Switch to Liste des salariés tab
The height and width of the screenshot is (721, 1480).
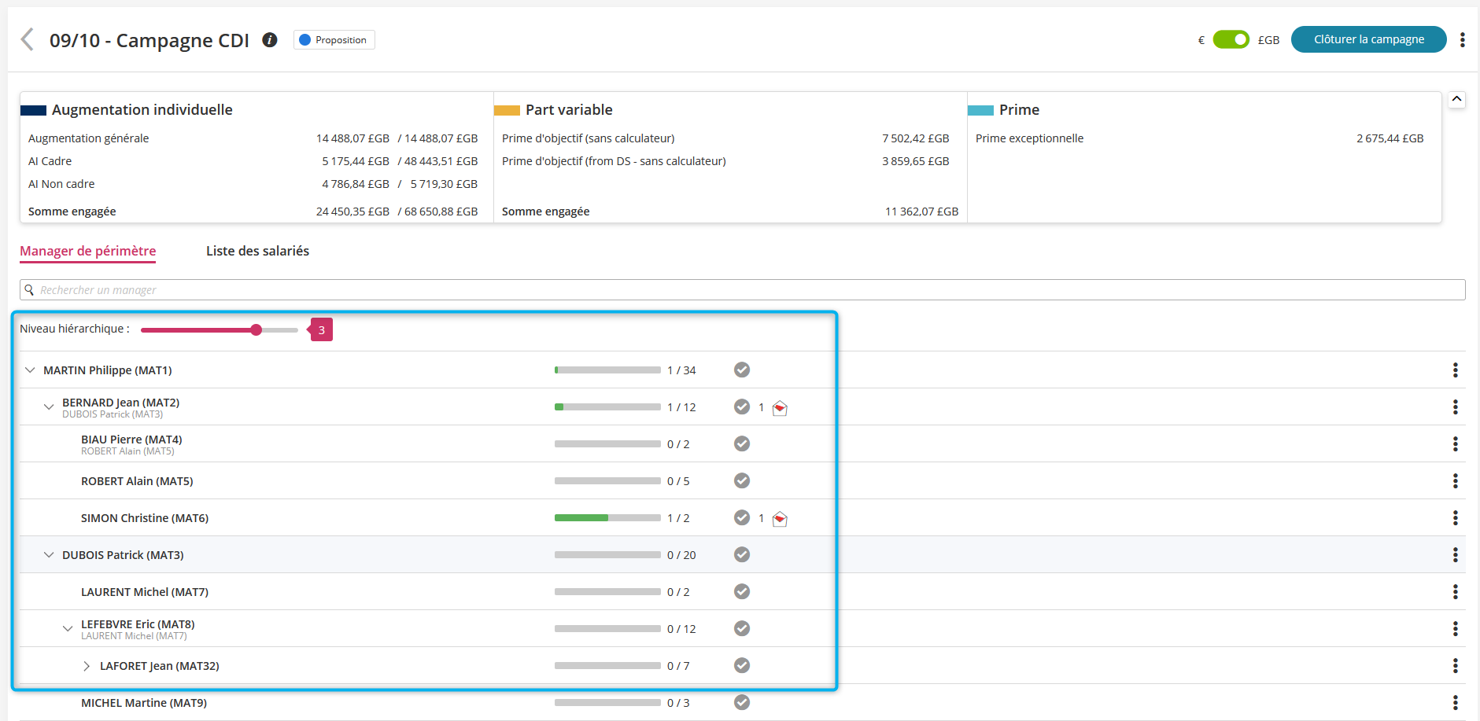click(257, 251)
